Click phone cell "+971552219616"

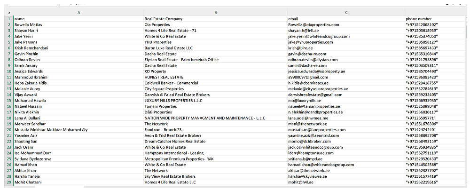pyautogui.click(x=435, y=182)
